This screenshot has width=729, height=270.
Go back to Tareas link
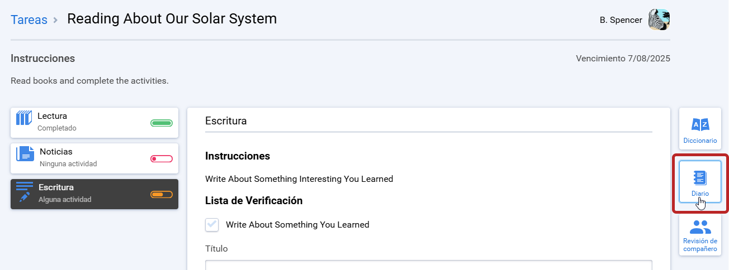click(29, 20)
